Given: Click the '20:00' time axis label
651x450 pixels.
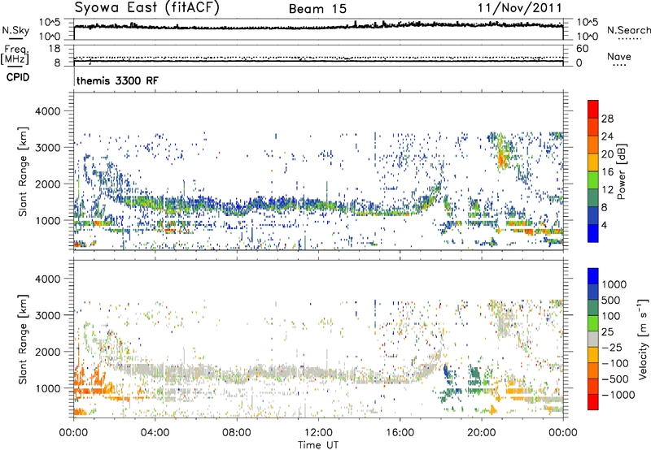Looking at the screenshot, I should click(x=482, y=433).
